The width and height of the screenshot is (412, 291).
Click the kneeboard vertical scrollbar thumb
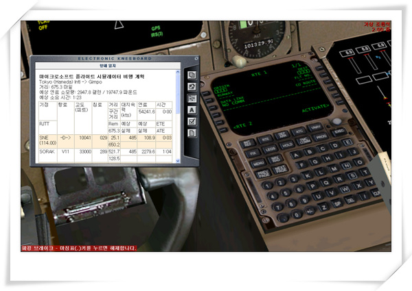click(178, 94)
